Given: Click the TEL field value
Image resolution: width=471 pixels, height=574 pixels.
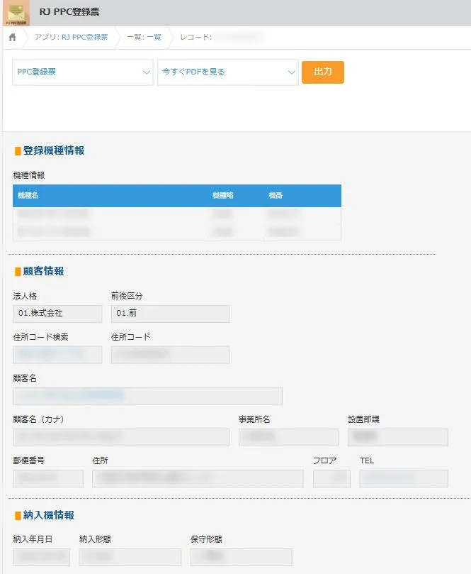Looking at the screenshot, I should tap(404, 478).
